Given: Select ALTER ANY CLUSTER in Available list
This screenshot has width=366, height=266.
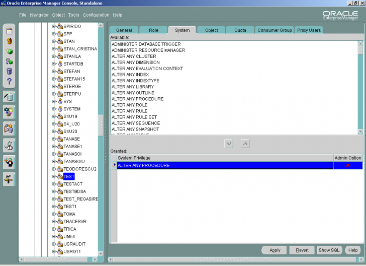Looking at the screenshot, I should (x=134, y=56).
